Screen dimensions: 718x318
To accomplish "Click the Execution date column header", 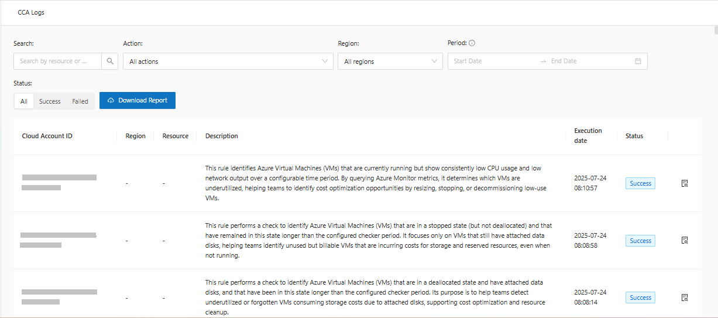I will pyautogui.click(x=588, y=136).
